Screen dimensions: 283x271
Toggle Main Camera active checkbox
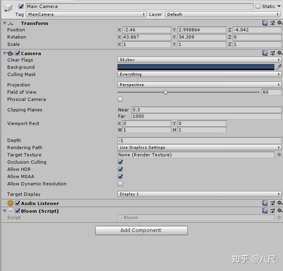[x=21, y=6]
